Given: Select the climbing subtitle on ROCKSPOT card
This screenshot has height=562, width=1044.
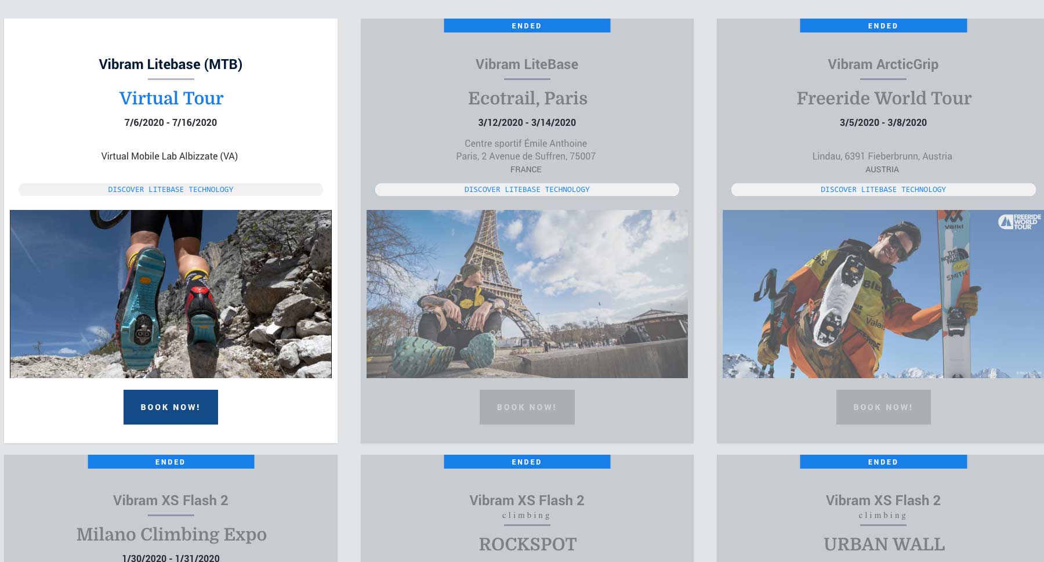Looking at the screenshot, I should [x=526, y=515].
